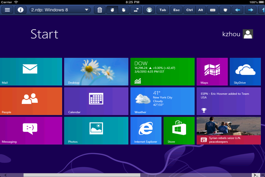Launch Internet Explorer tile
The height and width of the screenshot is (177, 265).
[x=146, y=131]
